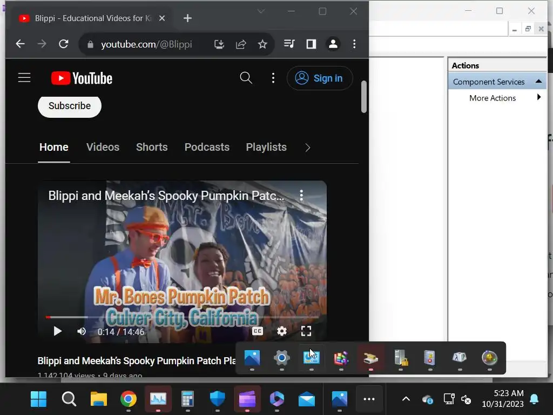This screenshot has height=415, width=553.
Task: Open Chrome media controls icon
Action: 289,44
